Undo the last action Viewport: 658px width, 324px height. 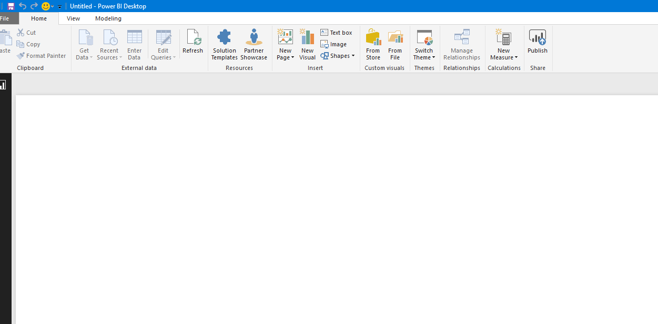pos(23,6)
